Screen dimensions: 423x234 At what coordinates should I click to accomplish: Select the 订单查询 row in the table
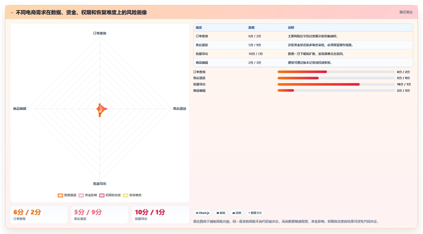303,36
